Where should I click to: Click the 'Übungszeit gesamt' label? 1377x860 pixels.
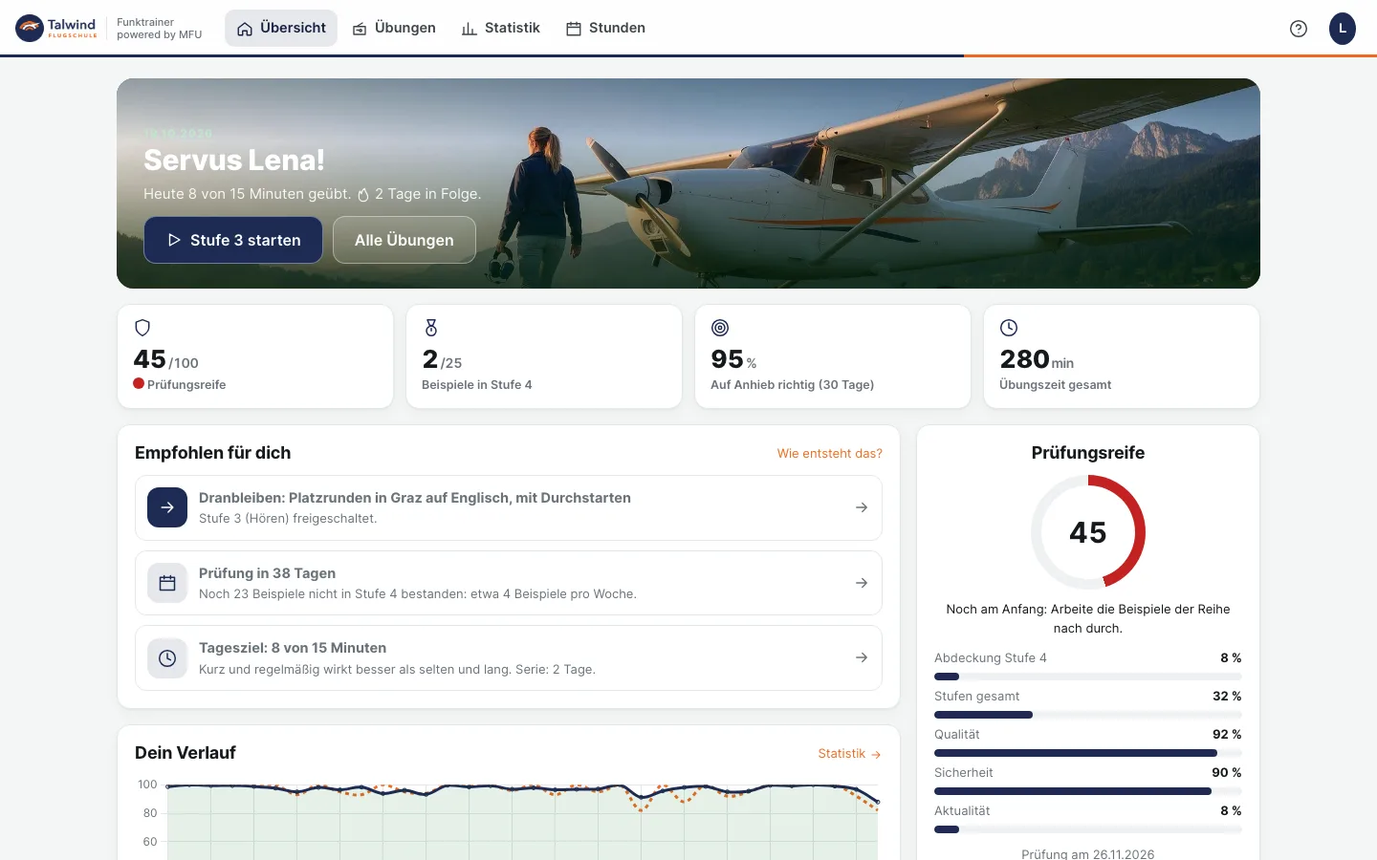pyautogui.click(x=1056, y=385)
